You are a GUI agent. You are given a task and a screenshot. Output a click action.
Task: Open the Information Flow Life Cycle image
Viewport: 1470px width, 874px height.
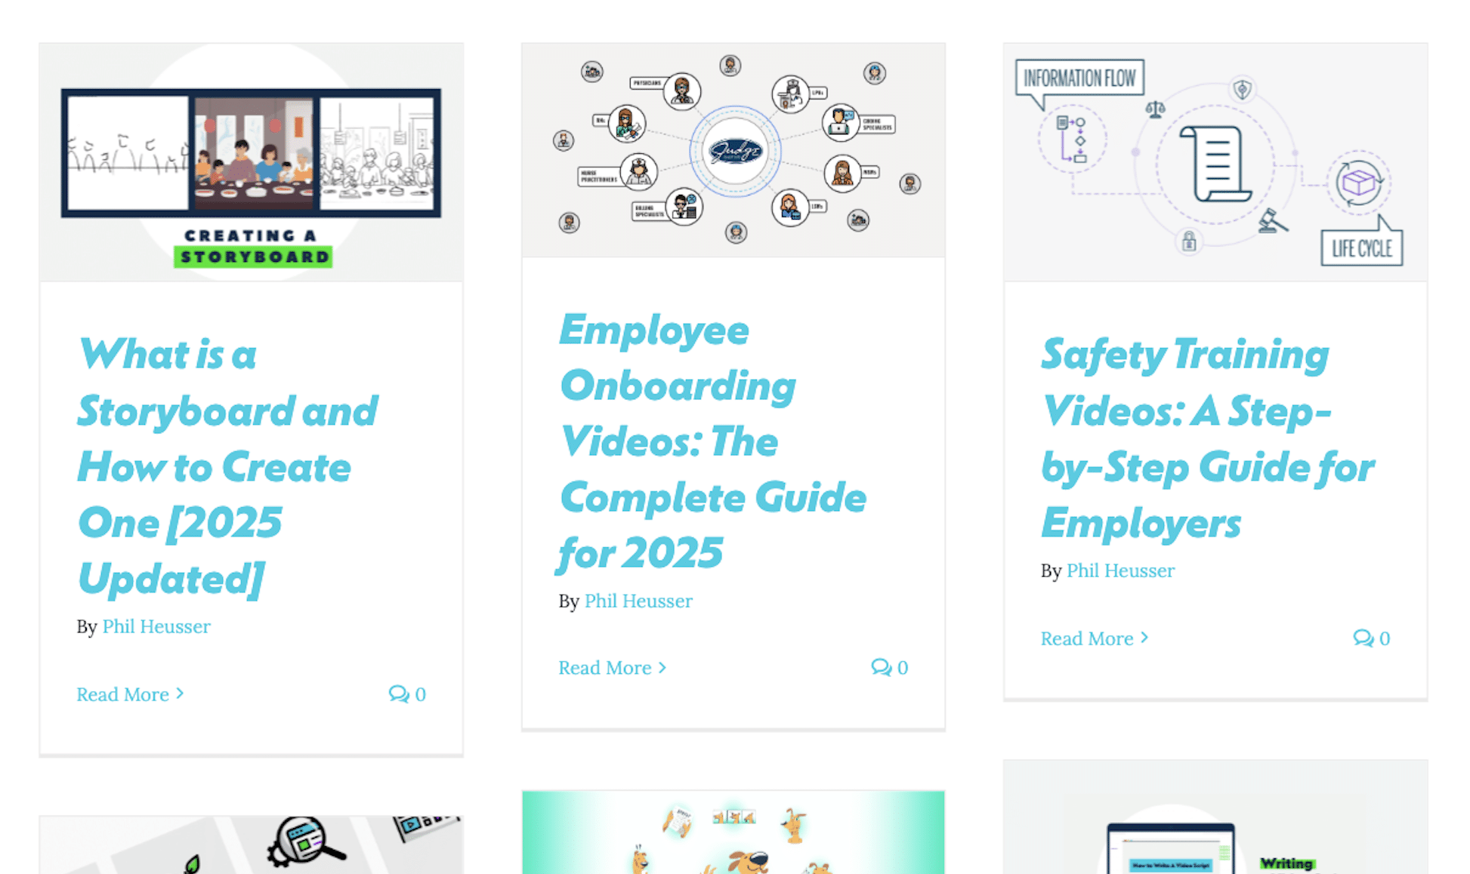pyautogui.click(x=1215, y=162)
